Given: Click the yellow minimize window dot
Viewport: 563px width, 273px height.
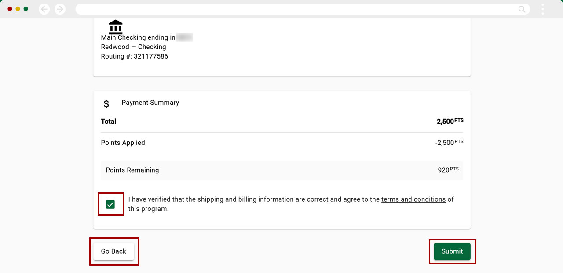Looking at the screenshot, I should pos(18,9).
